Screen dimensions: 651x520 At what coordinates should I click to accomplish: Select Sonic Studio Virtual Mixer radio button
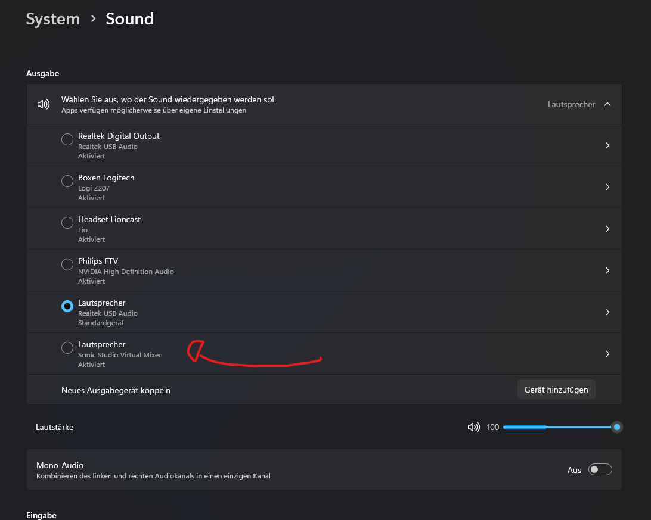click(x=67, y=348)
